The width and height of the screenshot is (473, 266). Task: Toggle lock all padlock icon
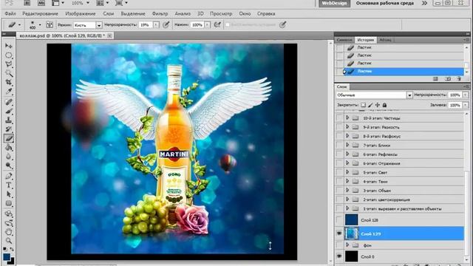click(x=384, y=105)
